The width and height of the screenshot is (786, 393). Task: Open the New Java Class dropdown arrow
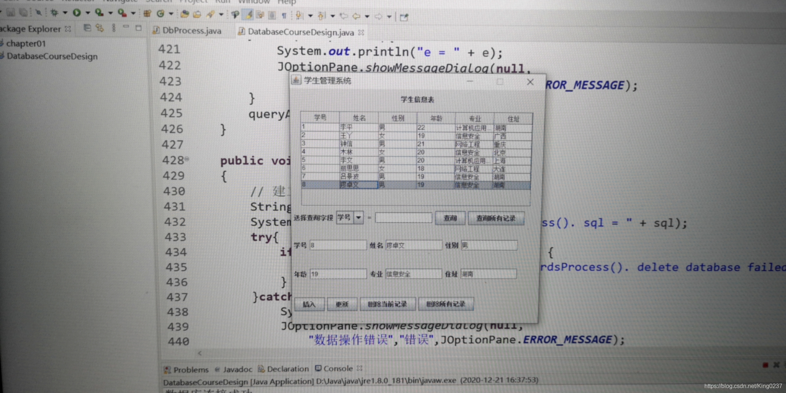(x=171, y=14)
